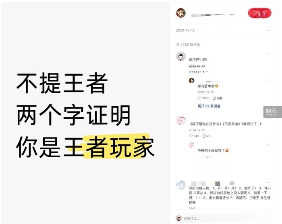The image size is (282, 224).
Task: Open options ellipsis for 哪有野牛啊 reply
Action: coord(269,80)
